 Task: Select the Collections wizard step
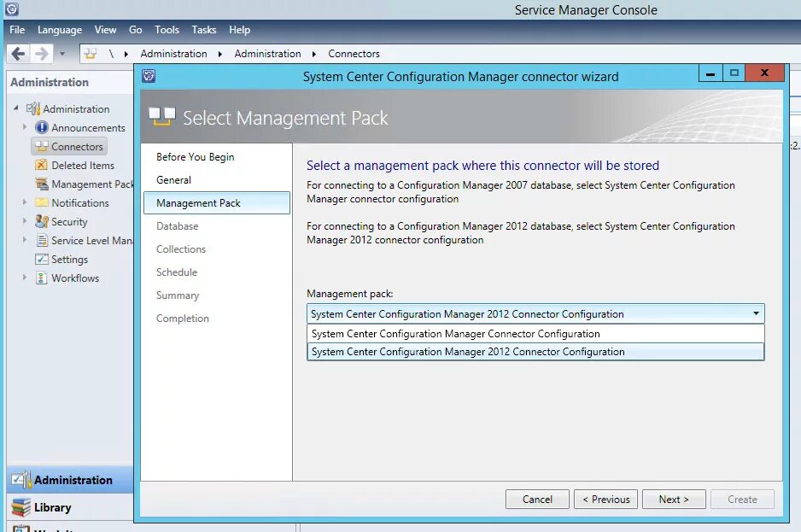click(181, 248)
